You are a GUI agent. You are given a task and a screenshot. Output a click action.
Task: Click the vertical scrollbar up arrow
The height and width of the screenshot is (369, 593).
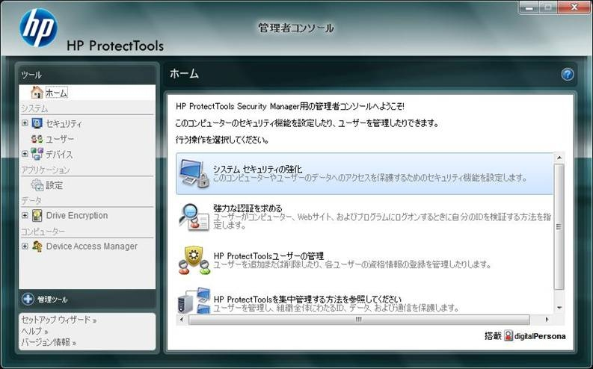point(559,157)
